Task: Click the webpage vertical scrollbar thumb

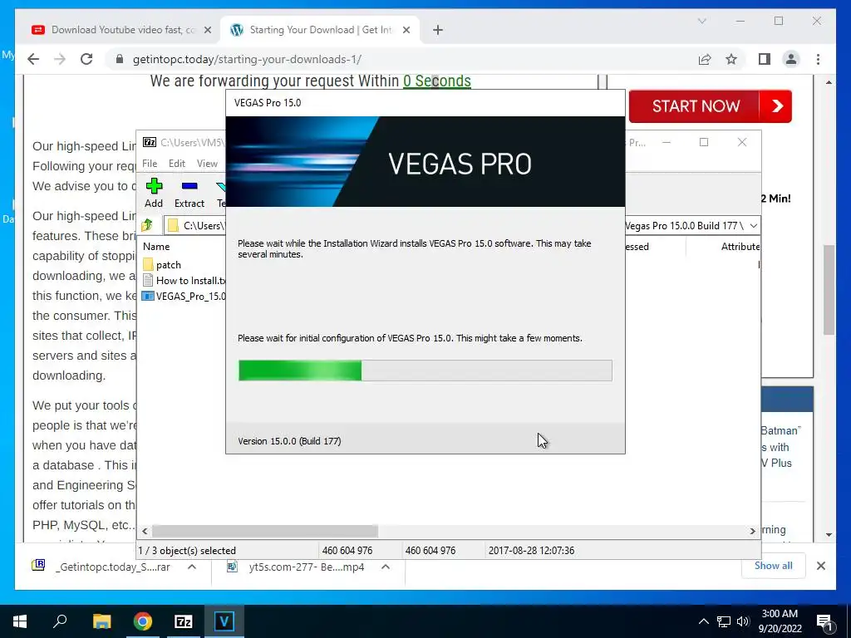Action: click(829, 290)
